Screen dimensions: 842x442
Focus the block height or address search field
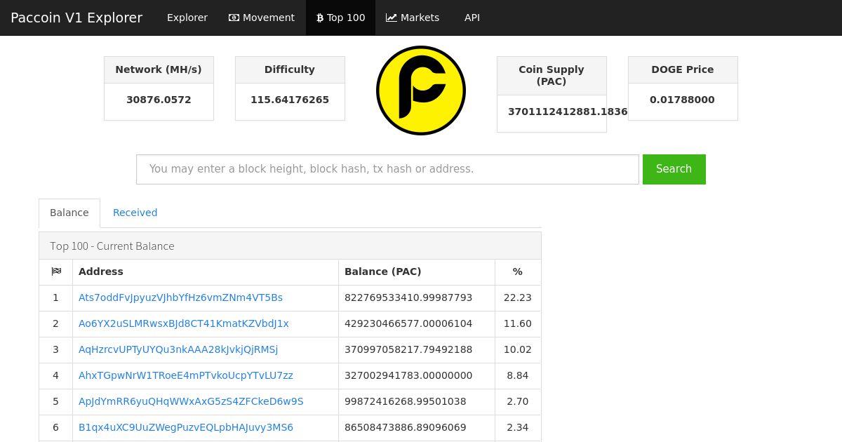(387, 169)
